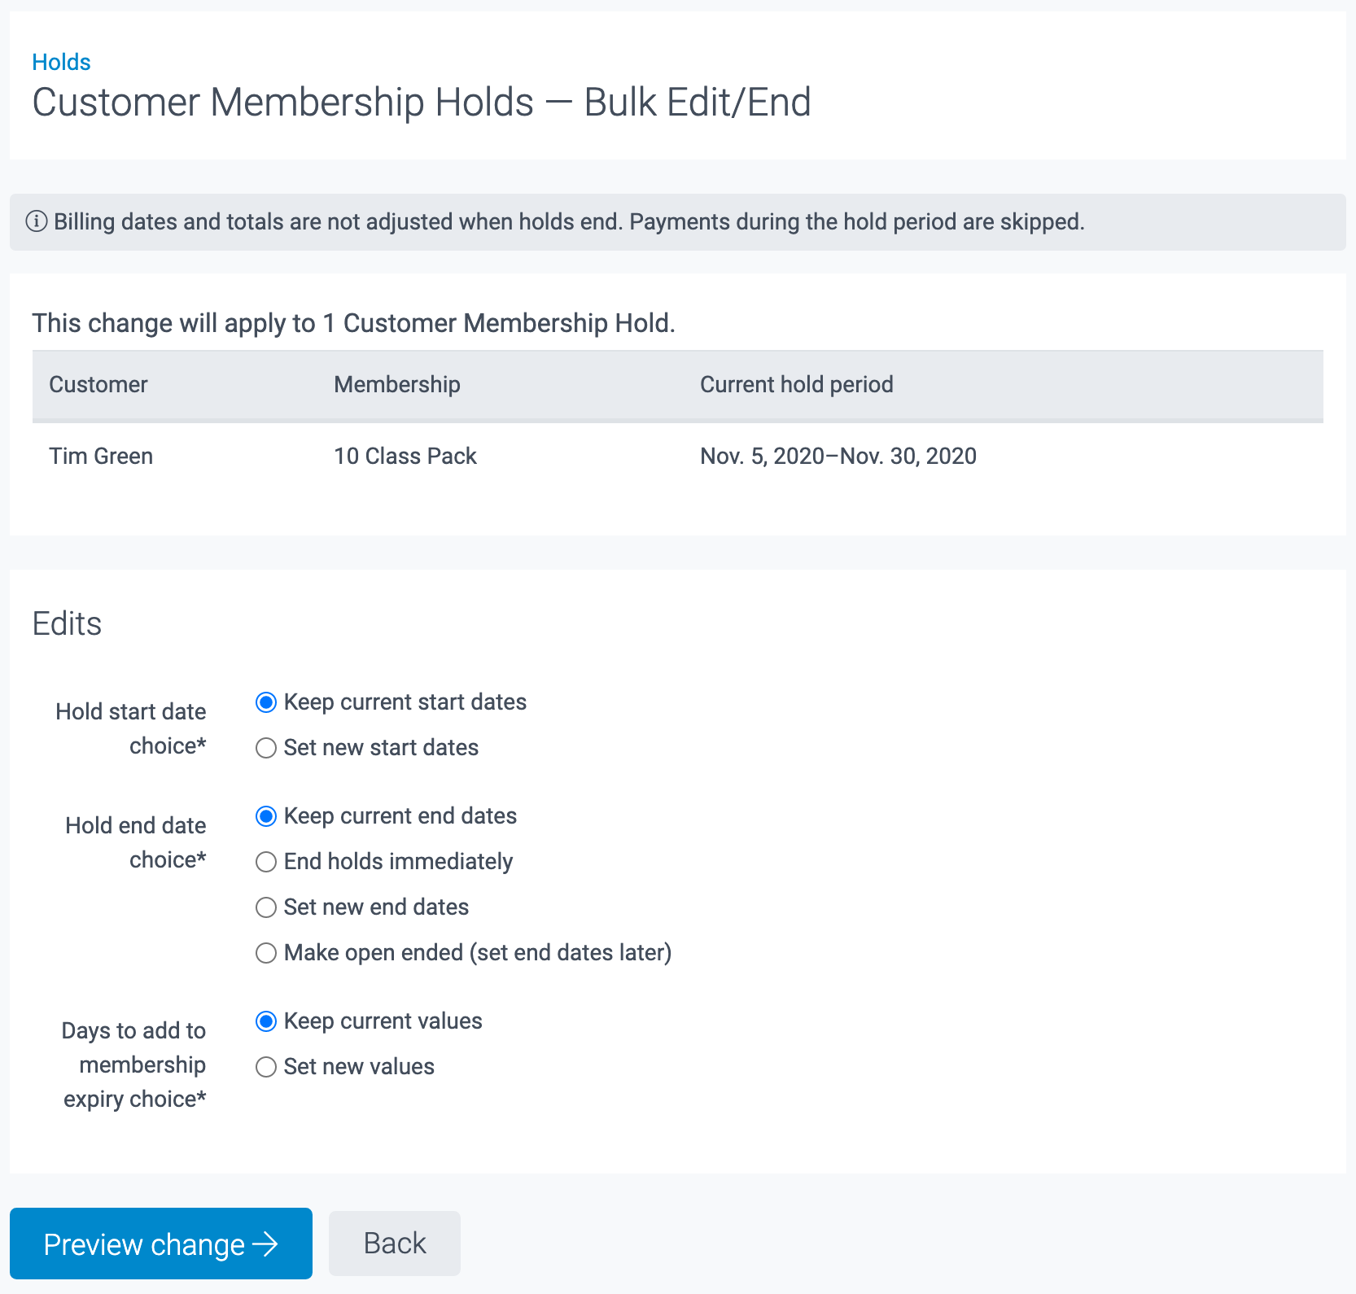
Task: Click the Customer column header
Action: pyautogui.click(x=98, y=384)
